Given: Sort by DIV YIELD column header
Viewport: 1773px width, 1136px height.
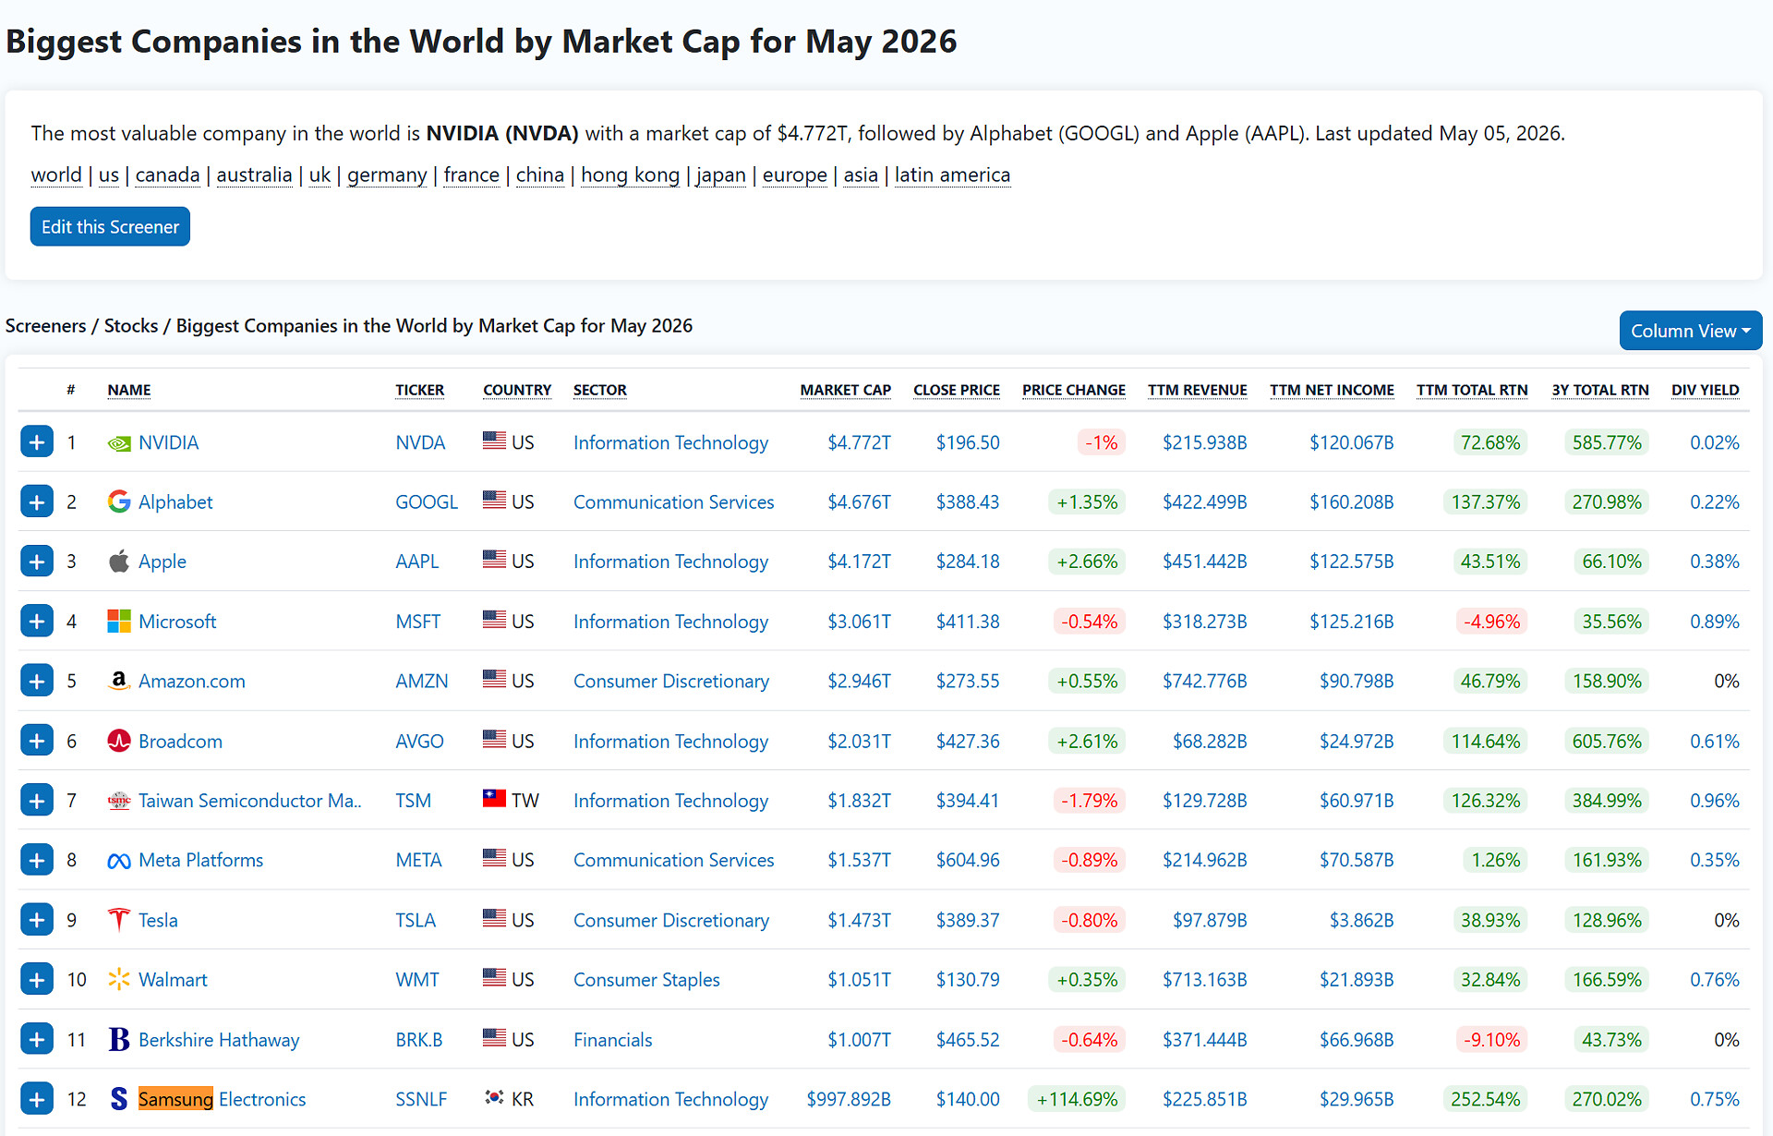Looking at the screenshot, I should click(1706, 391).
